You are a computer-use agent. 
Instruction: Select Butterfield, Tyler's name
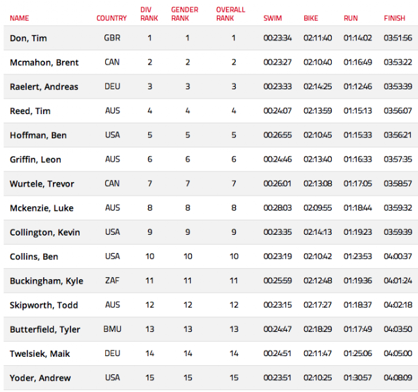(x=44, y=329)
